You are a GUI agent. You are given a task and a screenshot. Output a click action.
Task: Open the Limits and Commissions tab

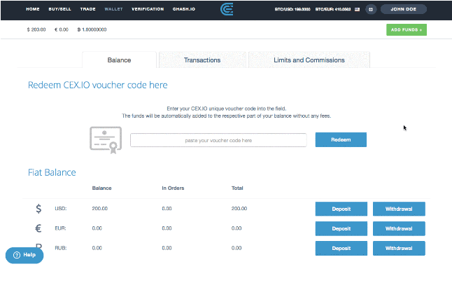pos(309,60)
